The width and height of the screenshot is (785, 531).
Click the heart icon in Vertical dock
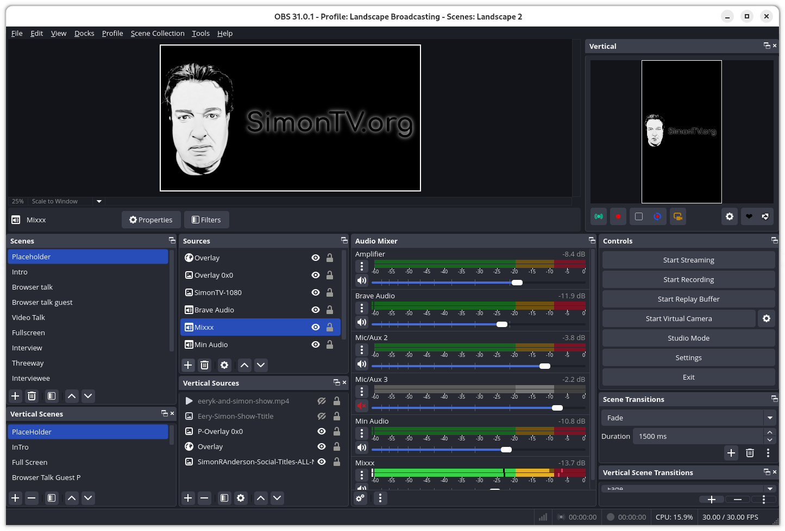click(749, 216)
